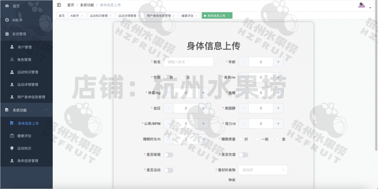Click the 睡眠时长/h number field
The height and width of the screenshot is (189, 378).
[186, 139]
